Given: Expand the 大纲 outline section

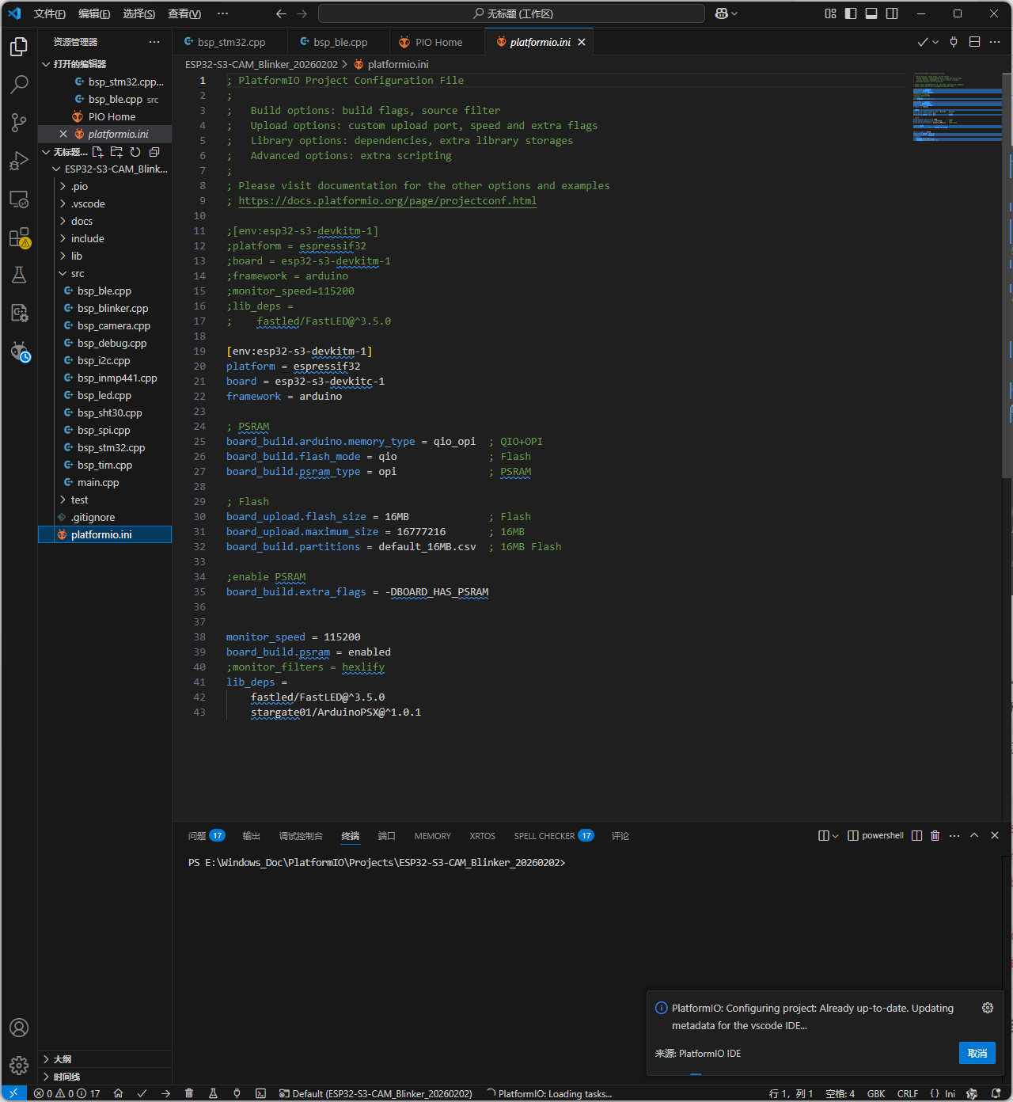Looking at the screenshot, I should pyautogui.click(x=104, y=1059).
